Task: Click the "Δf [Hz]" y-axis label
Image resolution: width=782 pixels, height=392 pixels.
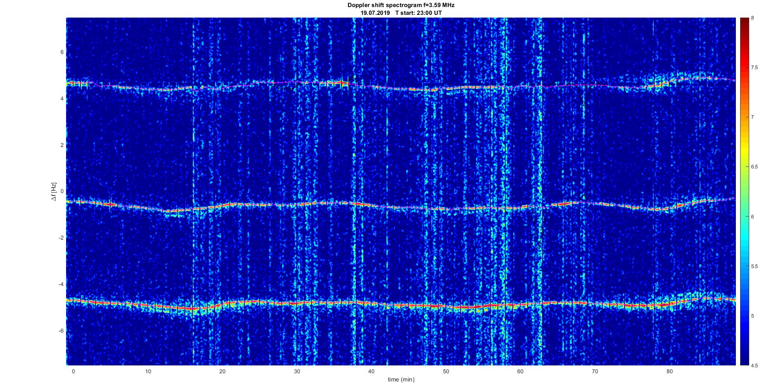Action: 54,192
